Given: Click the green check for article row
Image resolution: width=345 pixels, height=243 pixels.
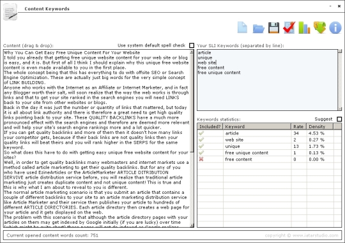Looking at the screenshot, I should click(201, 133).
